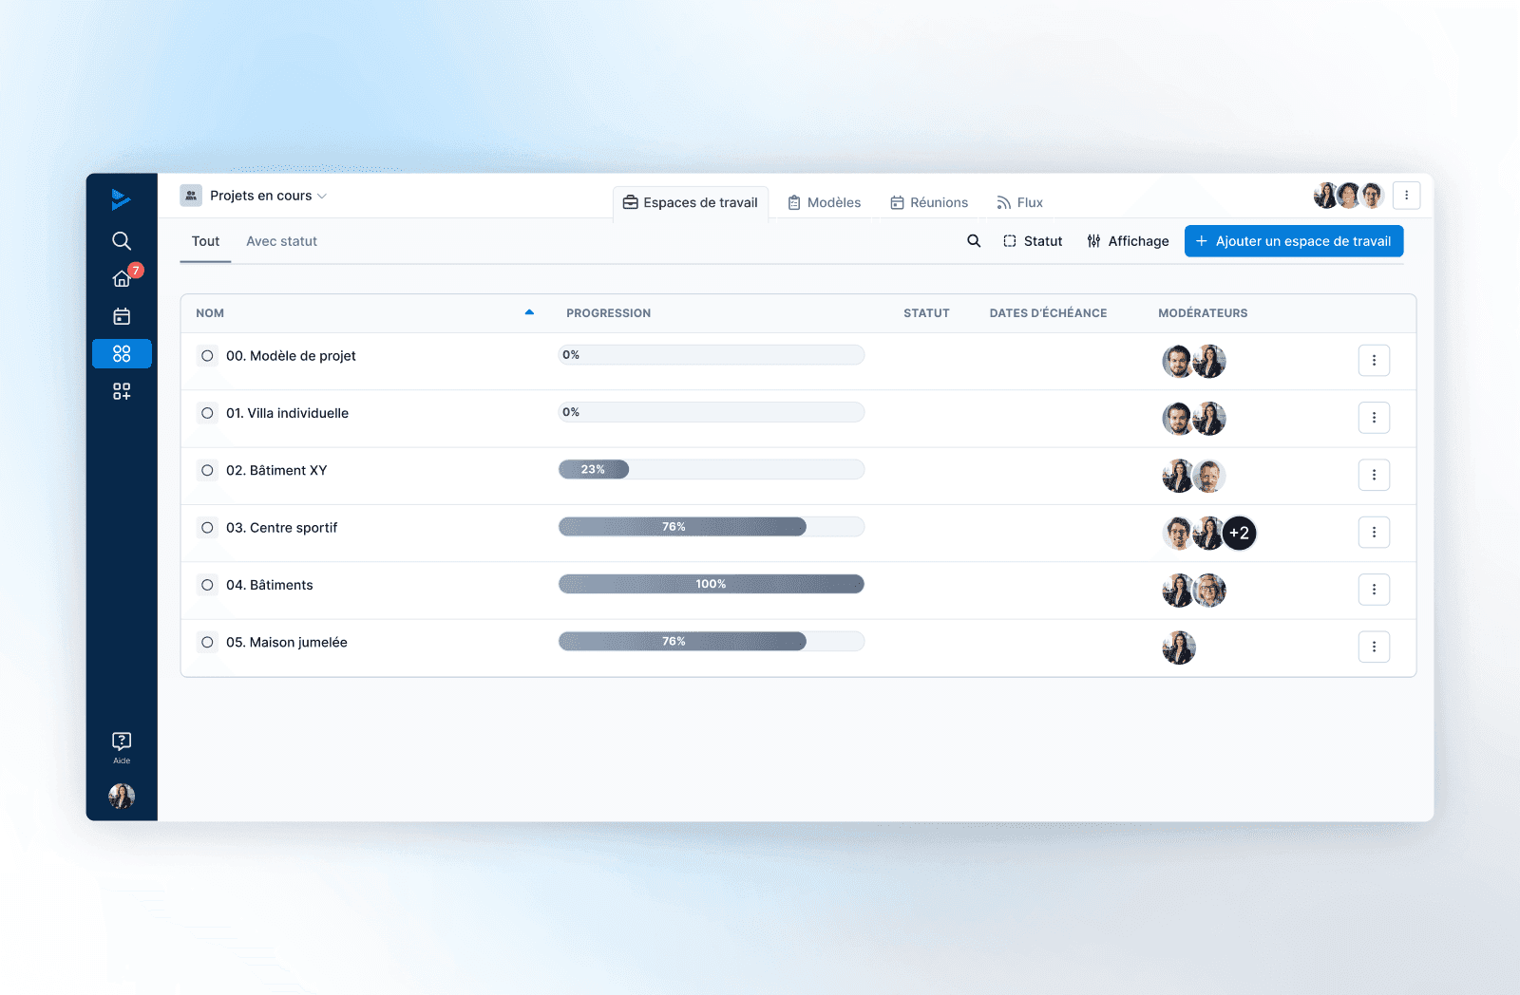1520x995 pixels.
Task: Open home icon with notification badge
Action: tap(122, 278)
